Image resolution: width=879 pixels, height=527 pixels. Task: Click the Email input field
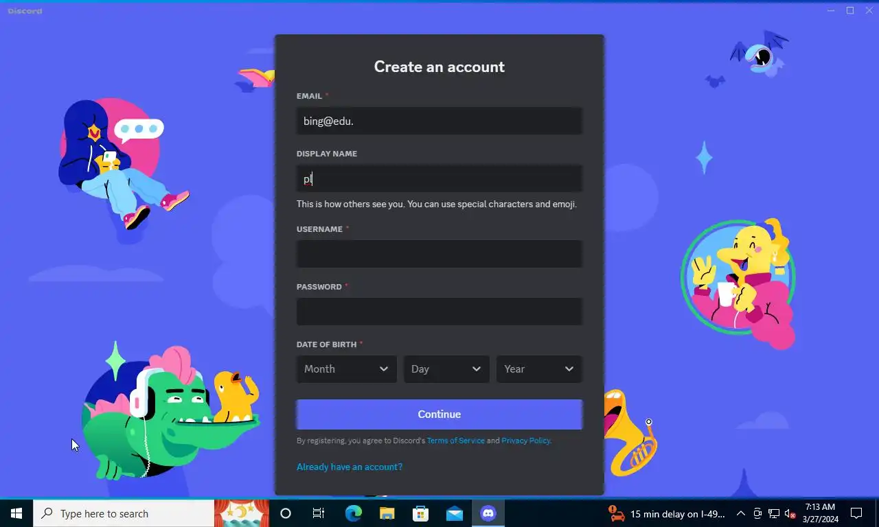(439, 121)
